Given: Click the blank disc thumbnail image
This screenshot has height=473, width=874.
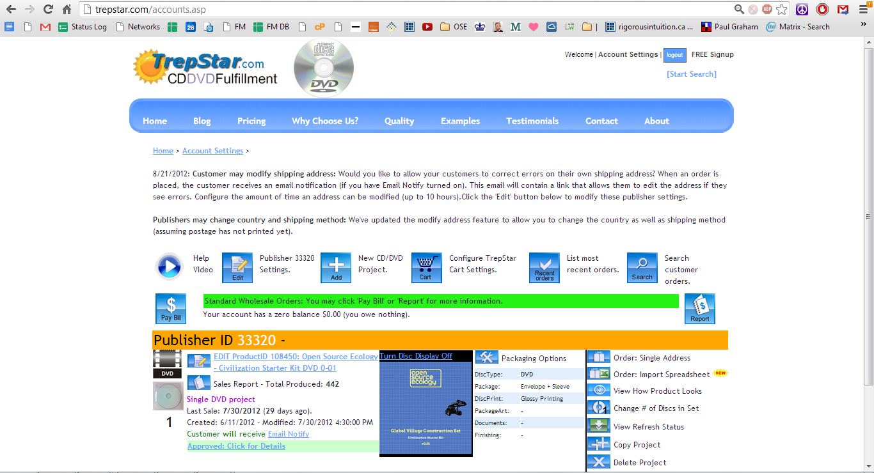Looking at the screenshot, I should [x=168, y=396].
